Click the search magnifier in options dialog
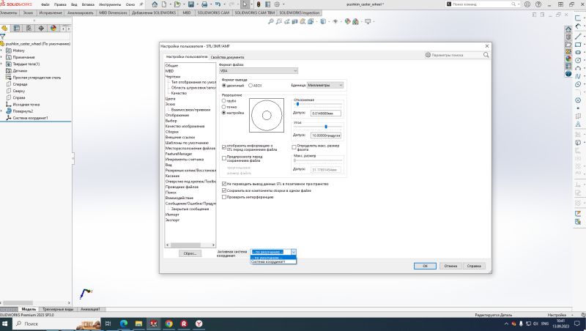Image resolution: width=586 pixels, height=331 pixels. (x=486, y=55)
